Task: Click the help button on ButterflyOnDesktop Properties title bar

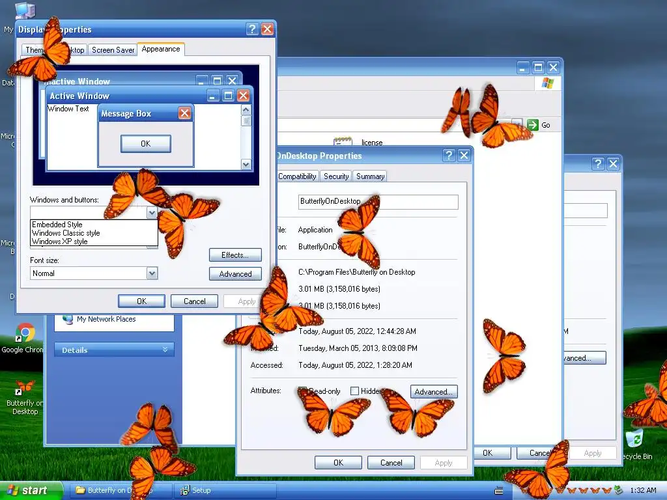Action: (x=448, y=155)
